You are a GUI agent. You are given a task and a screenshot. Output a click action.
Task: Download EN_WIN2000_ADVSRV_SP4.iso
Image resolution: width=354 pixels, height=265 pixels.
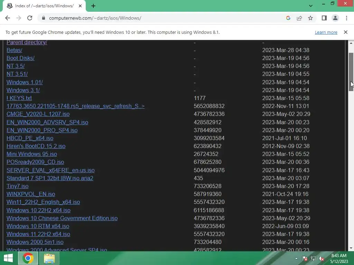point(47,122)
